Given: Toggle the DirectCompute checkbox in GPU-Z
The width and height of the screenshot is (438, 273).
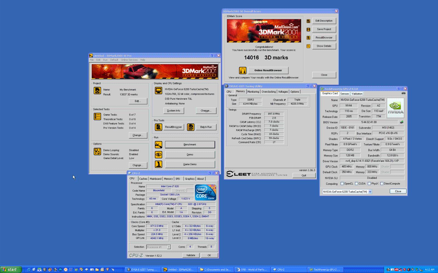Looking at the screenshot, I should [x=382, y=184].
